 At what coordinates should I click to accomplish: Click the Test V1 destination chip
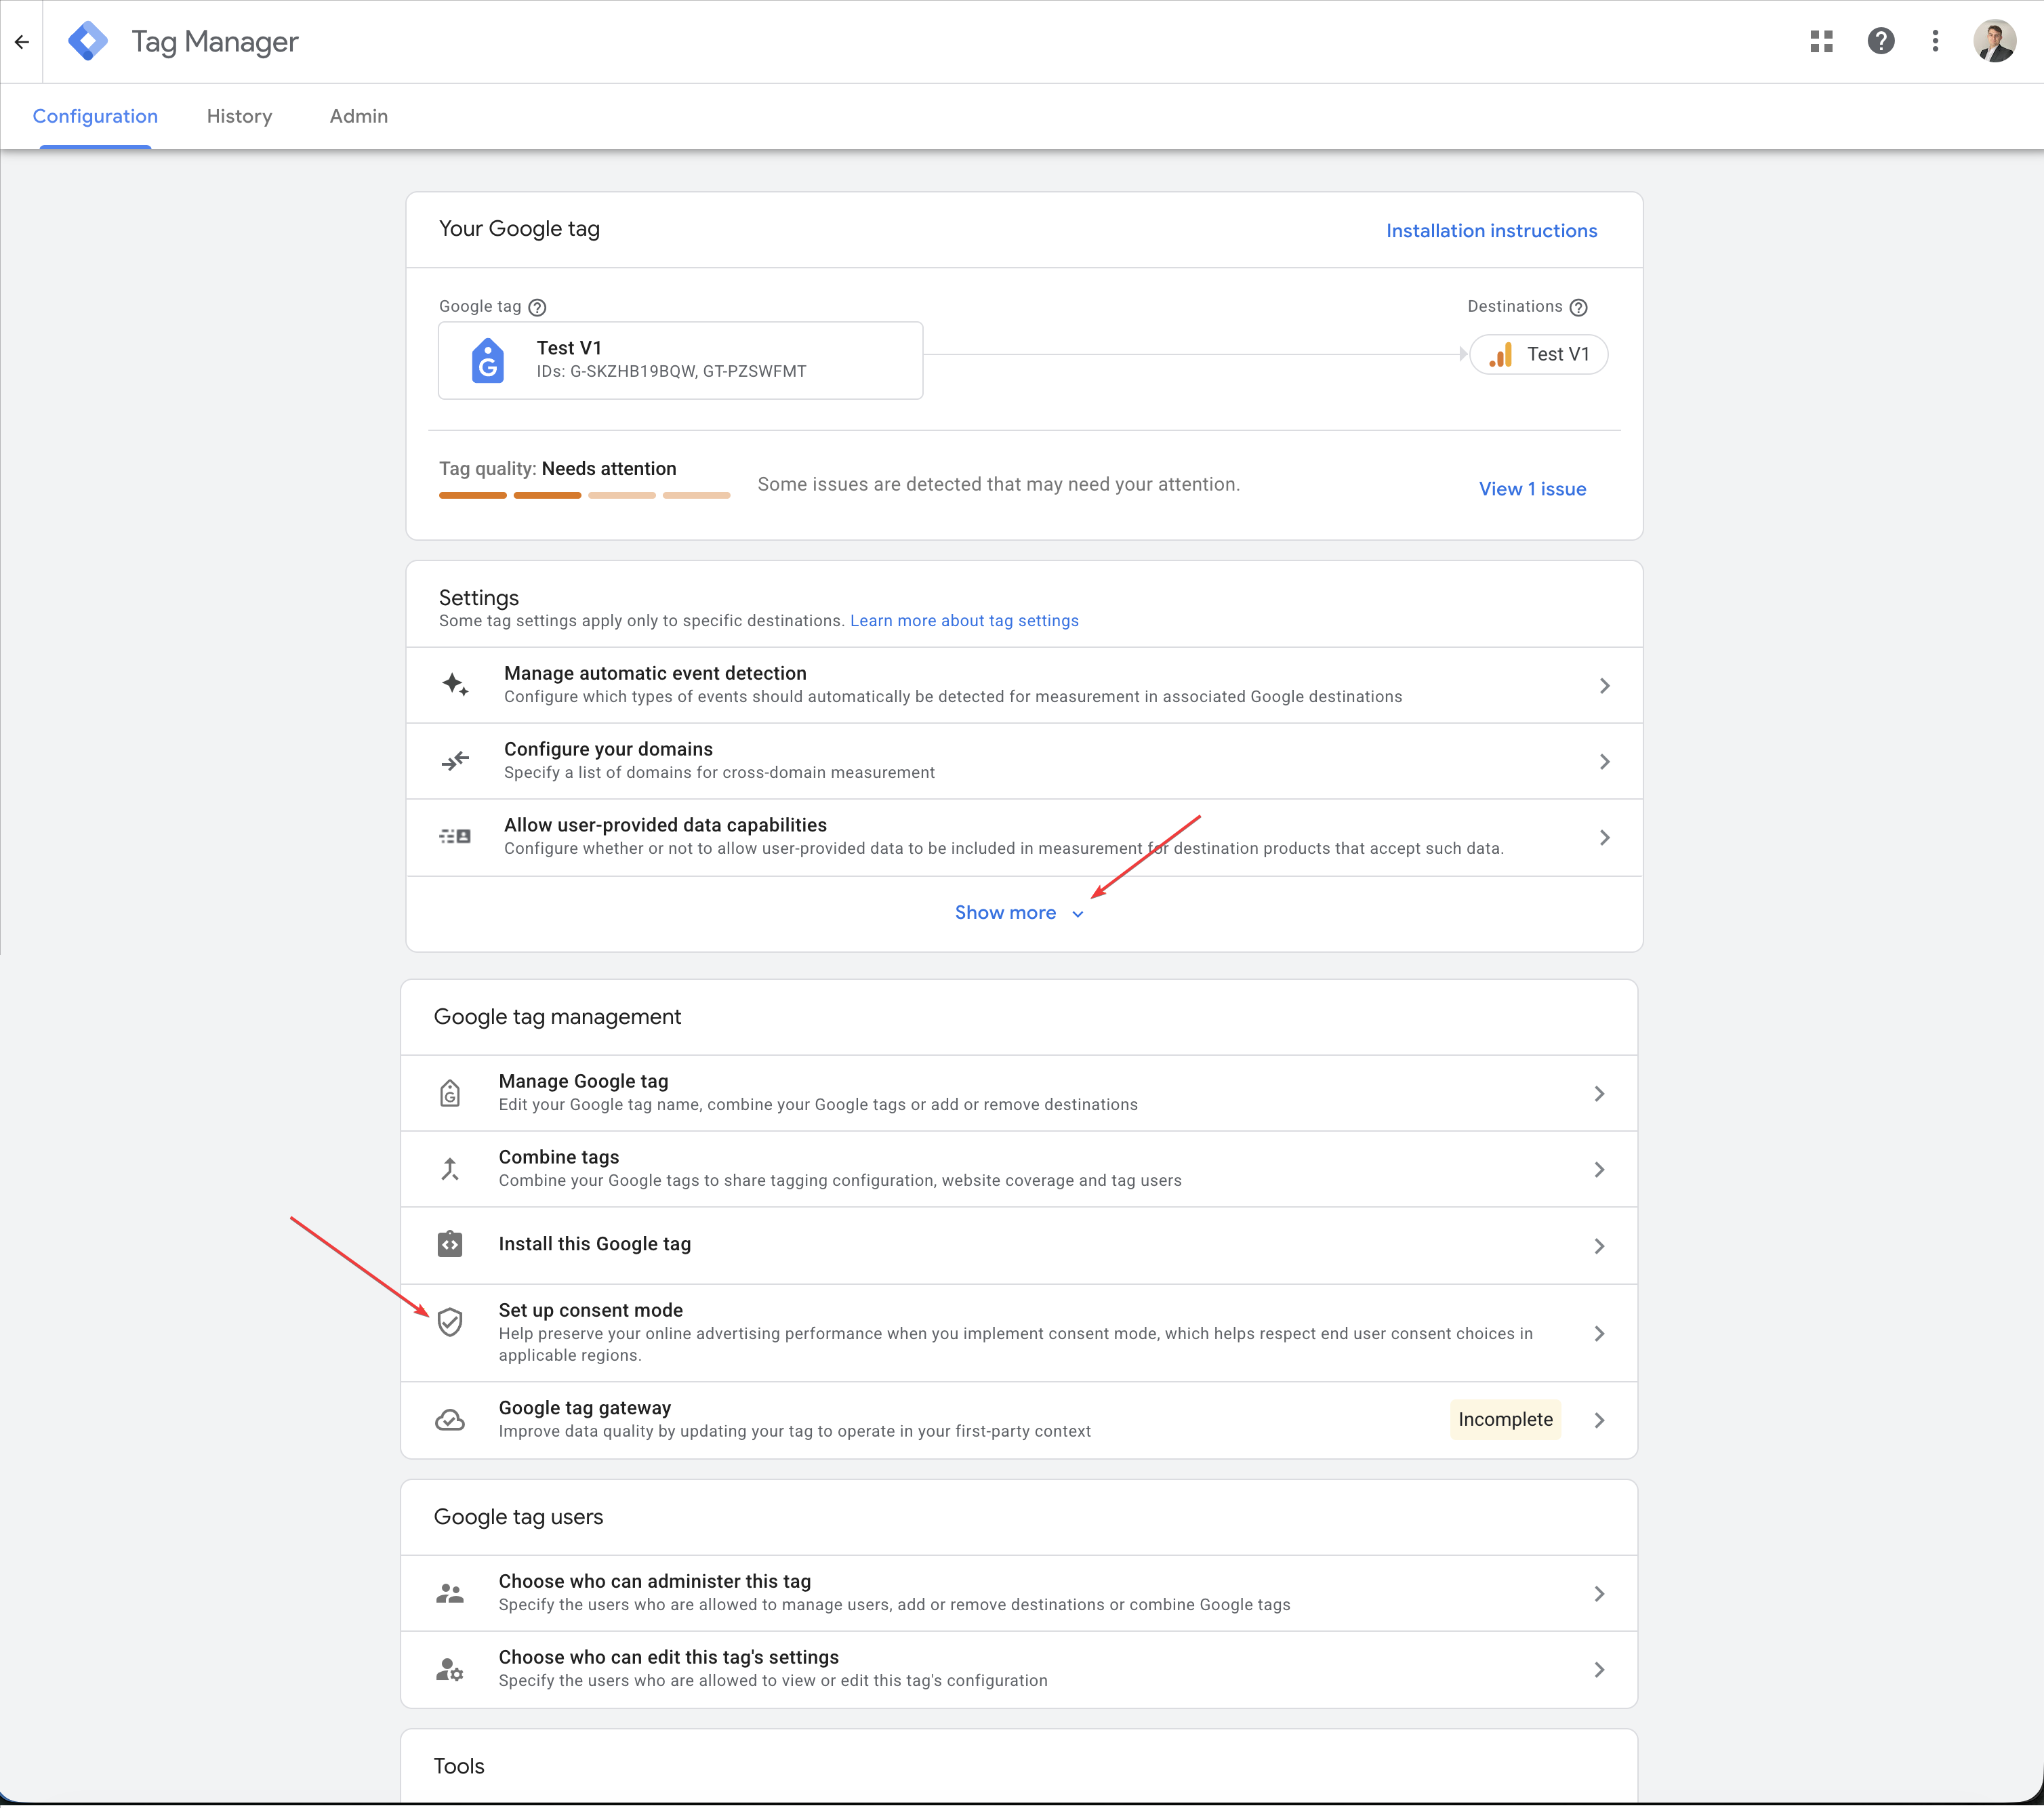pyautogui.click(x=1538, y=355)
